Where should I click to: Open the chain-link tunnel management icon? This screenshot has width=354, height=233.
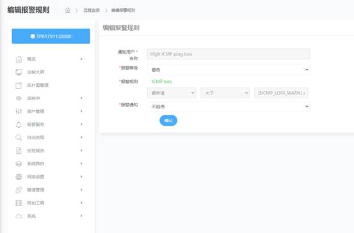19,190
